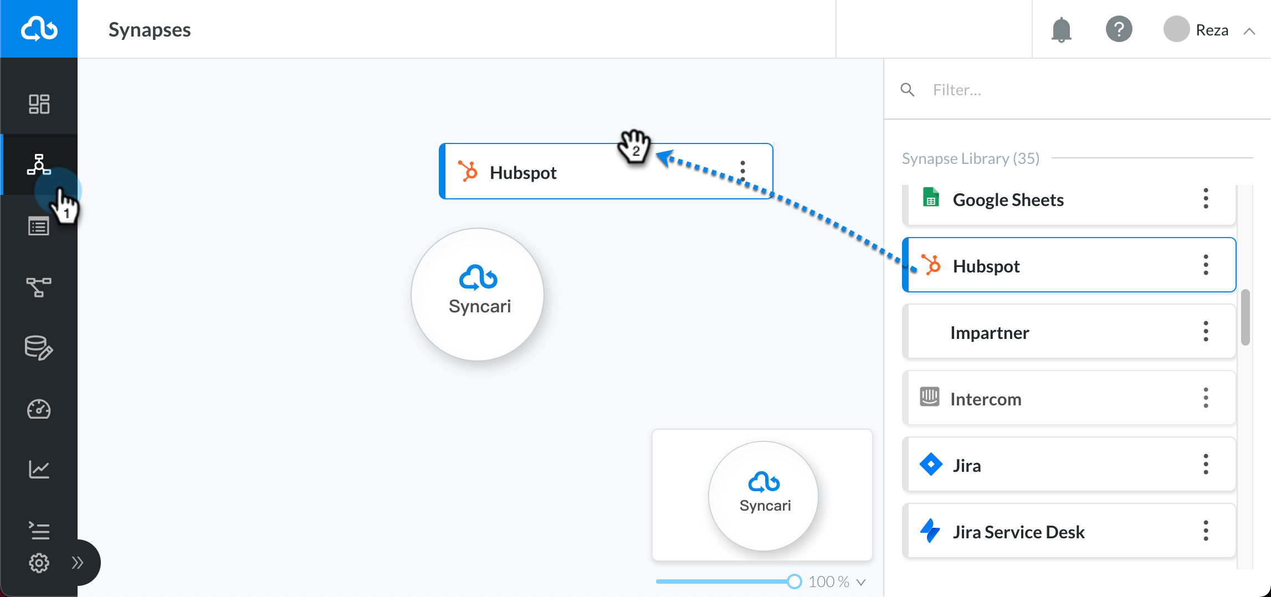The image size is (1271, 597).
Task: Click the Reza user avatar
Action: [1176, 29]
